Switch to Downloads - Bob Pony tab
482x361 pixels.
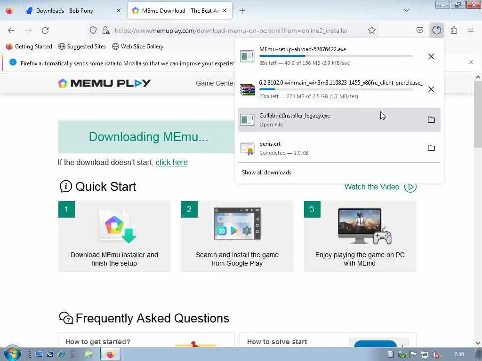tap(64, 11)
